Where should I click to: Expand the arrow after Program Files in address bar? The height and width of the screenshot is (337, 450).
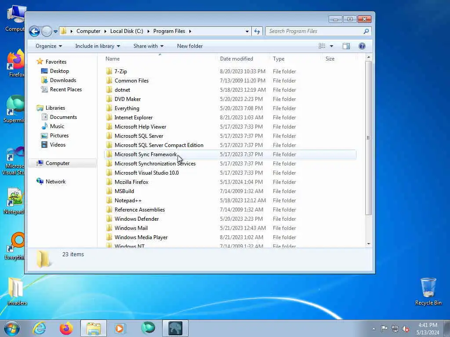click(190, 31)
